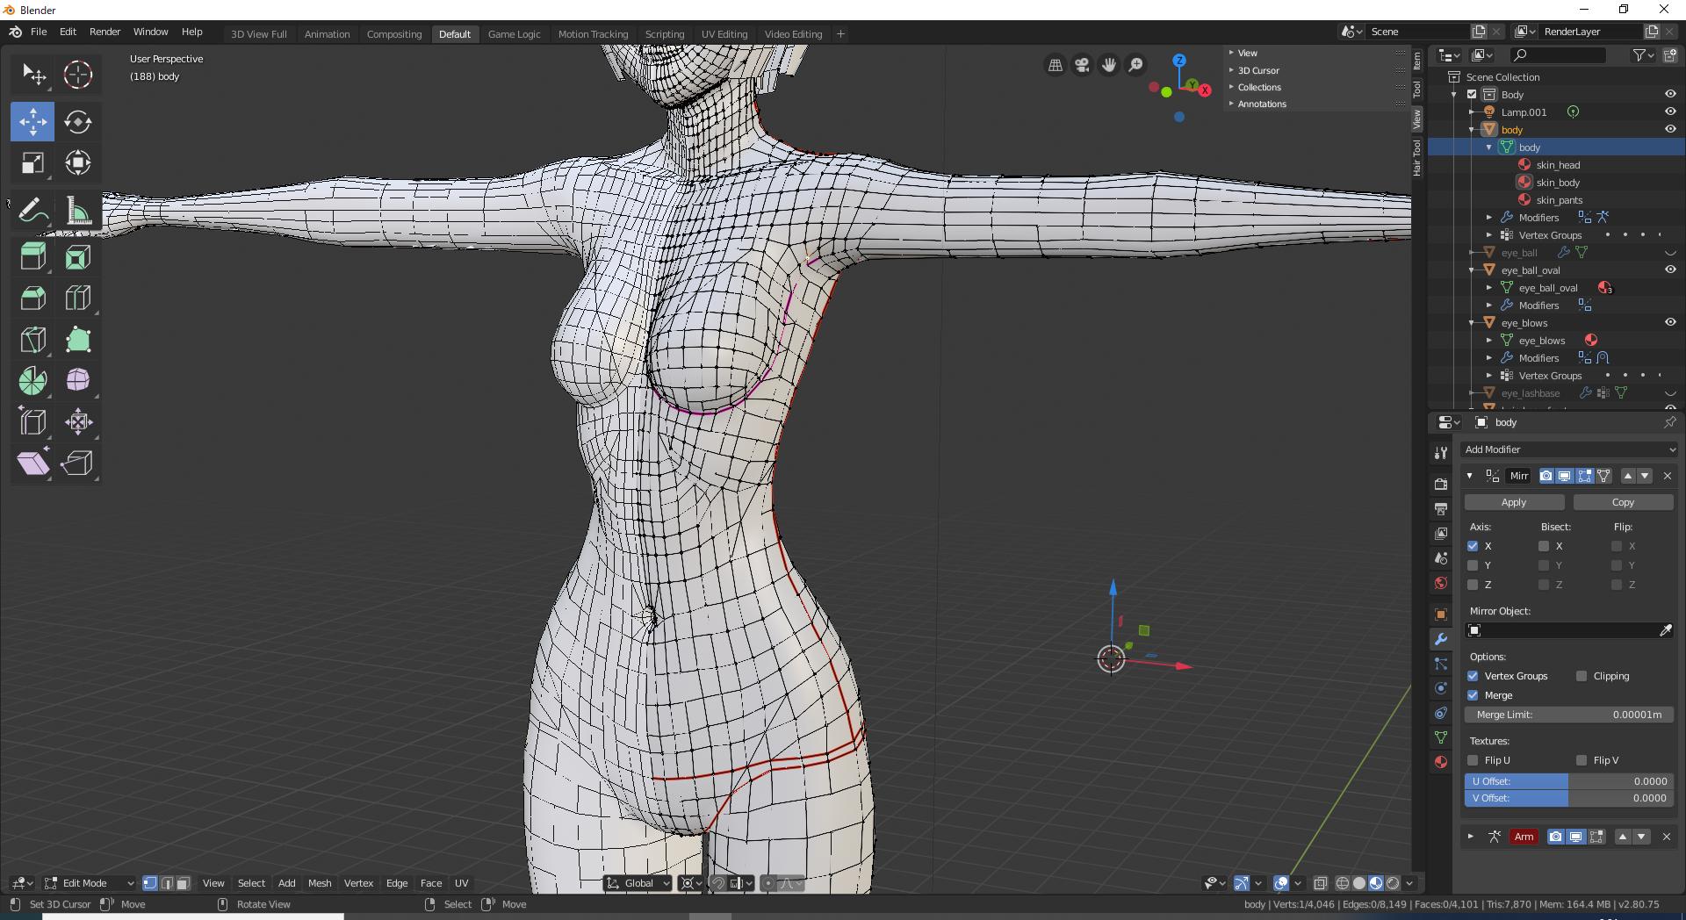Hide eye_blows object via eye icon
The height and width of the screenshot is (920, 1686).
pyautogui.click(x=1670, y=322)
